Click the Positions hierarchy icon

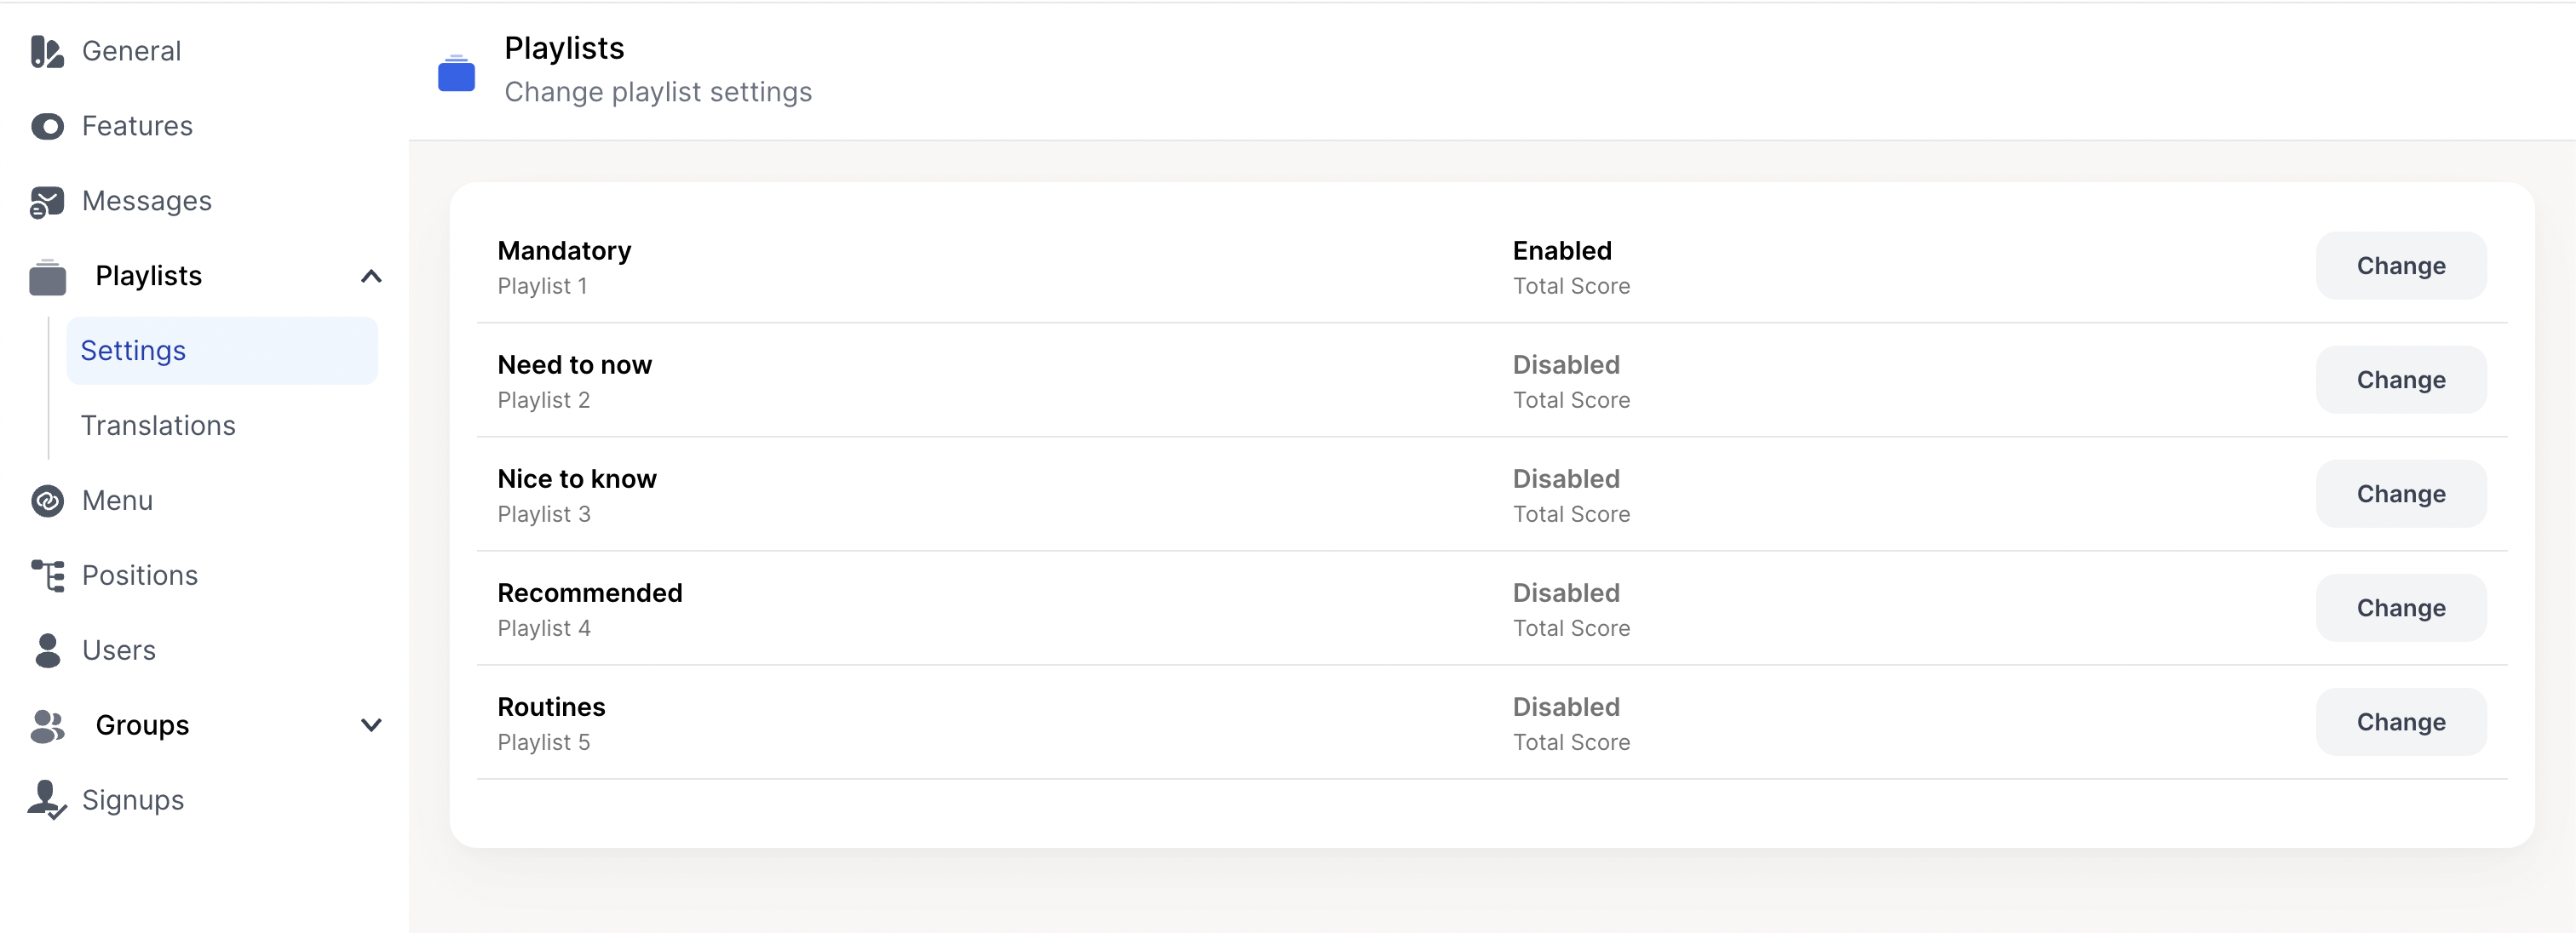coord(47,575)
